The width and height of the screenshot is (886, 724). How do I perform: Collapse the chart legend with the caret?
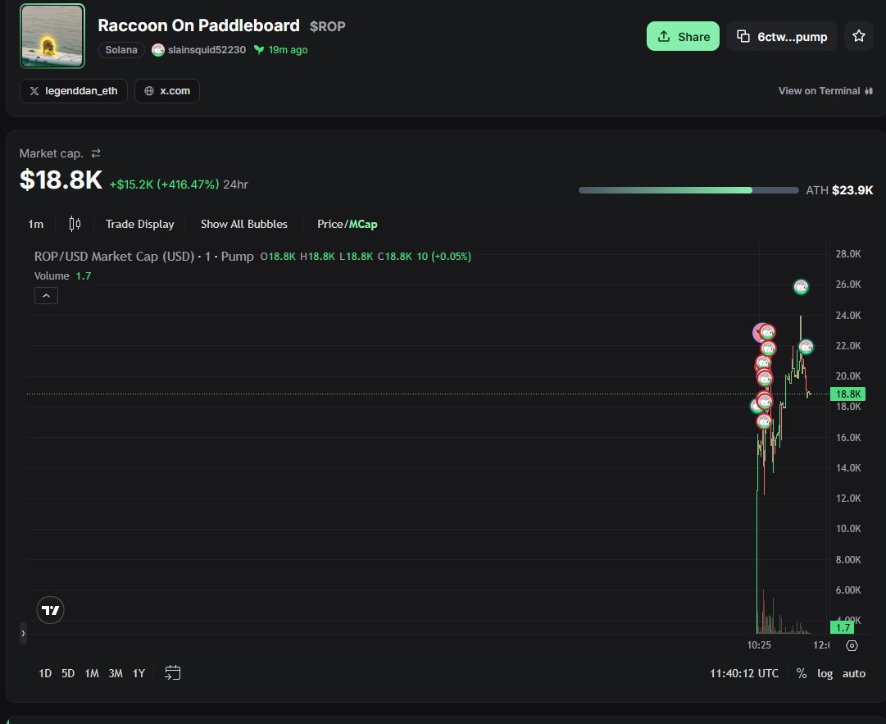point(47,296)
